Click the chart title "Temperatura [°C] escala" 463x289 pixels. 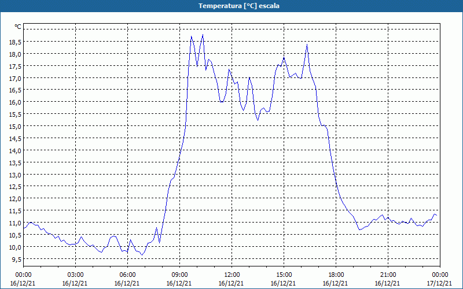coord(239,6)
